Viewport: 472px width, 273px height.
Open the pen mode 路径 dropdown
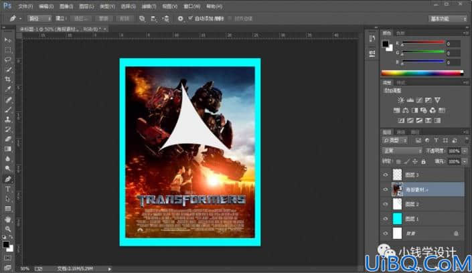point(40,19)
